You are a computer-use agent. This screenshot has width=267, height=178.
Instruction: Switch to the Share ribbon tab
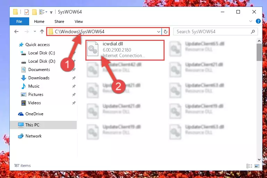pyautogui.click(x=59, y=21)
